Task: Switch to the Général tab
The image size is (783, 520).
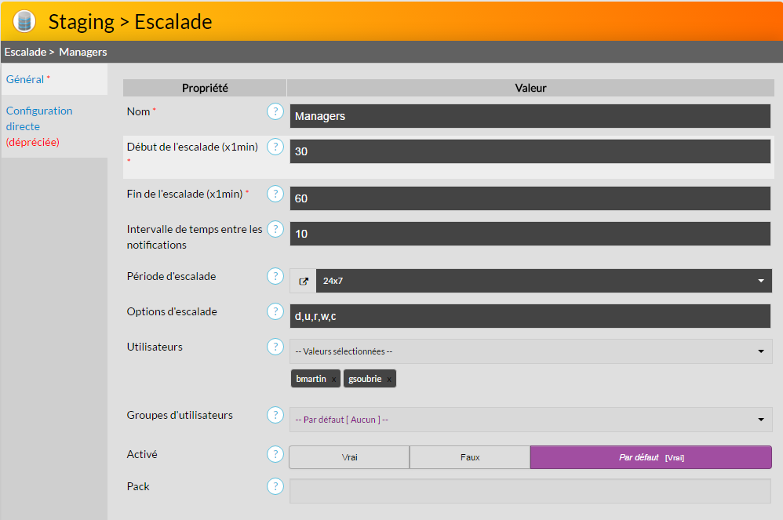Action: click(x=25, y=79)
